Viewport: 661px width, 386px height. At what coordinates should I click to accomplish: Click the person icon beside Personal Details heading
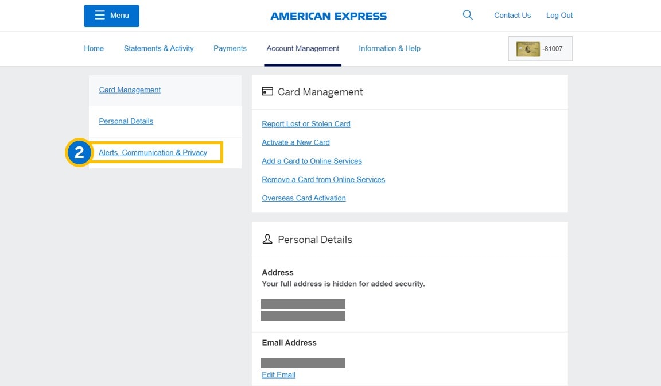(x=267, y=239)
